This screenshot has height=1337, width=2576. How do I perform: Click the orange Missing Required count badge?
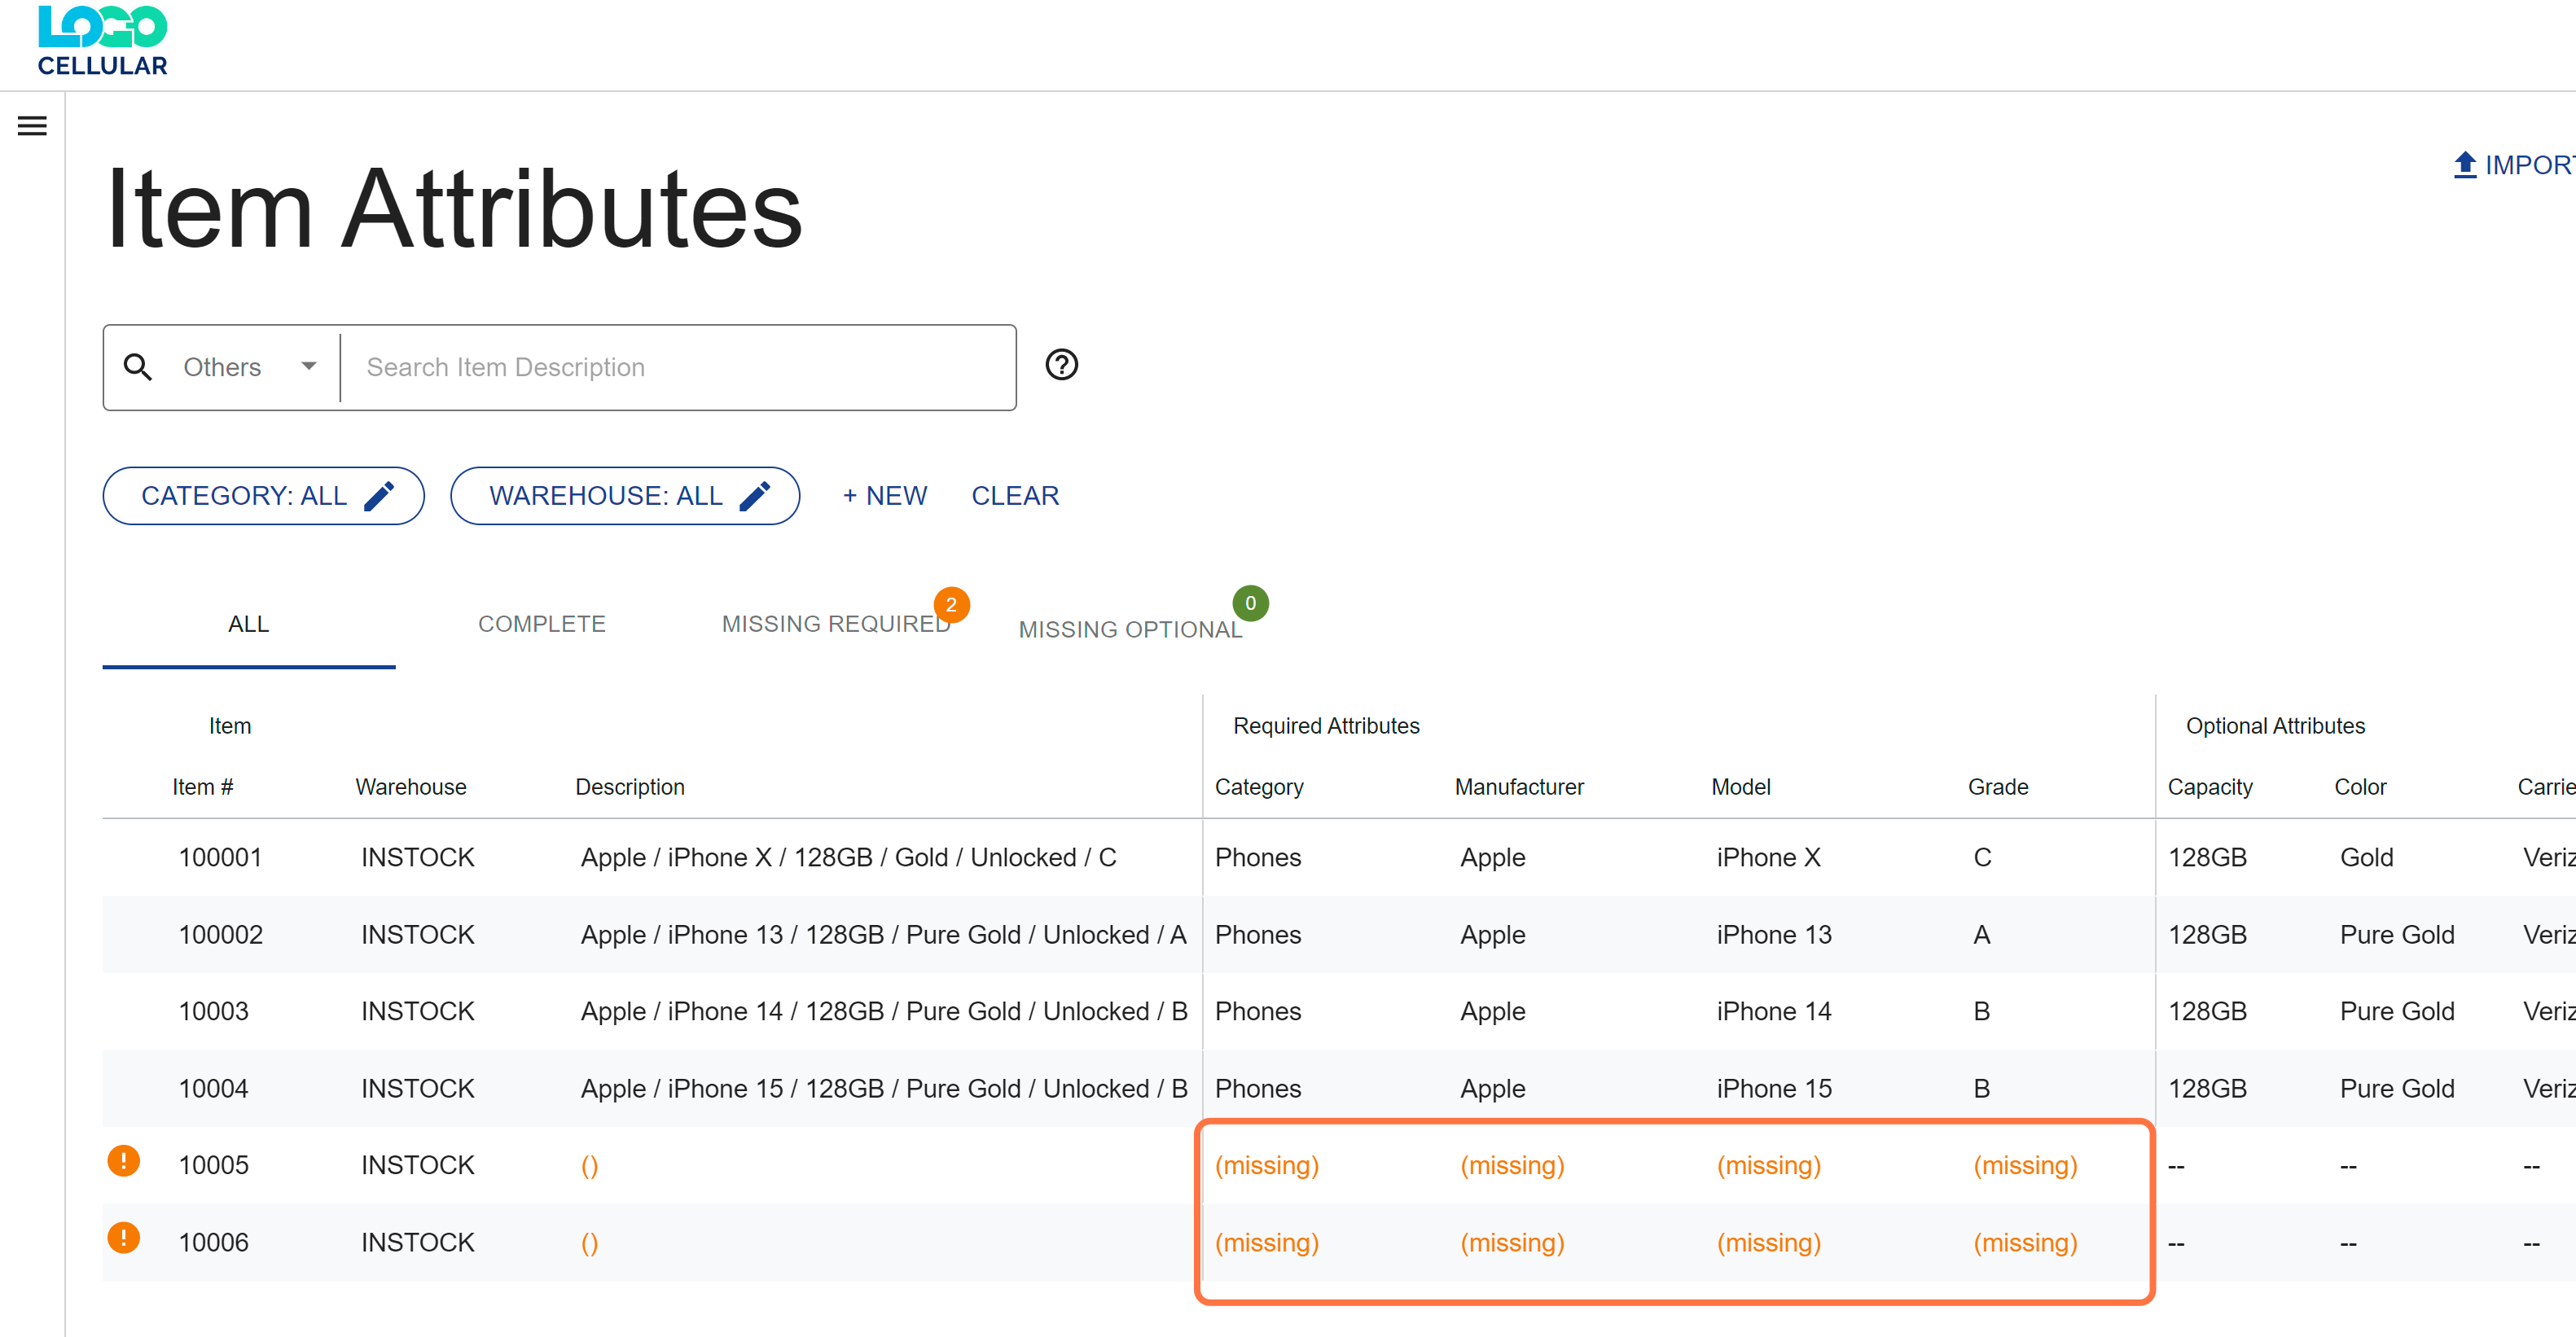pos(951,605)
